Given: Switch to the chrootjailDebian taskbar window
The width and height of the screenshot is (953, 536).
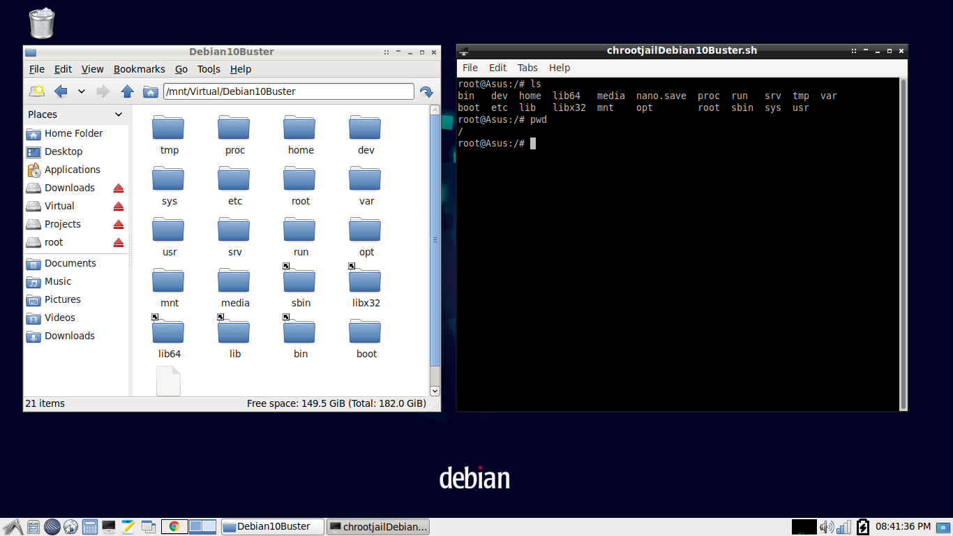Looking at the screenshot, I should (x=378, y=526).
